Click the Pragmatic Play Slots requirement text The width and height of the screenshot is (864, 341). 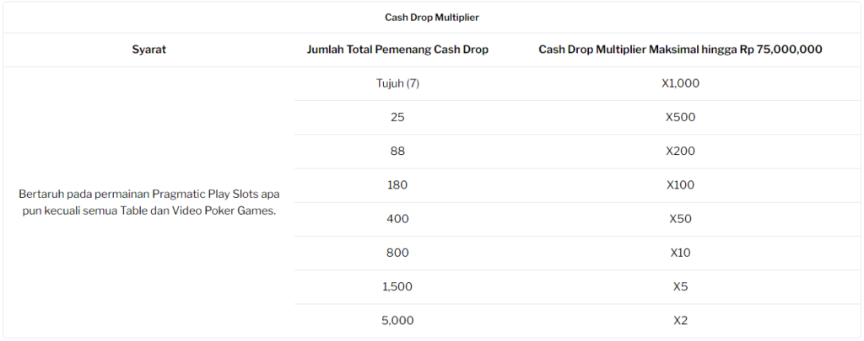[x=148, y=202]
